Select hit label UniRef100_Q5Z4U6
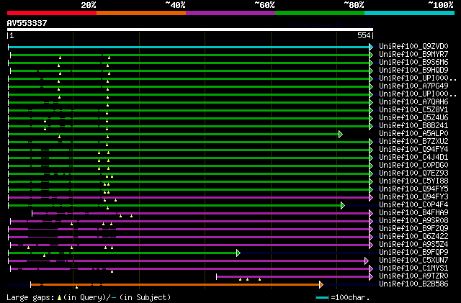The image size is (461, 303). click(413, 118)
